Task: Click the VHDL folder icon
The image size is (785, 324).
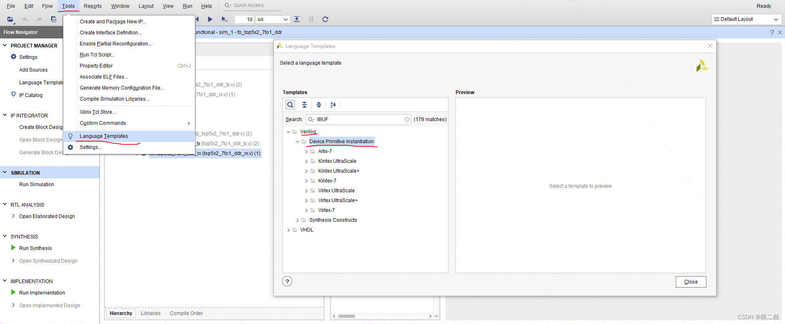Action: click(295, 230)
